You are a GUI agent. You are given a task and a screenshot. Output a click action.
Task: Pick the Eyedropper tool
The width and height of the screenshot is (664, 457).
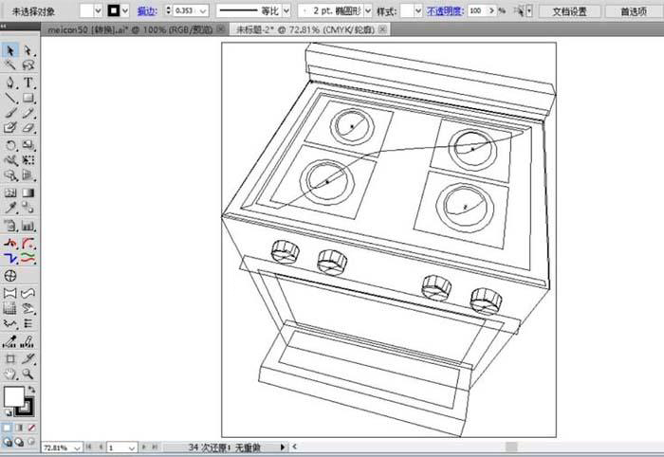(x=10, y=208)
